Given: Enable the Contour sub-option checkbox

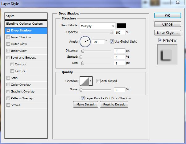Looking at the screenshot, I should tap(12, 64).
